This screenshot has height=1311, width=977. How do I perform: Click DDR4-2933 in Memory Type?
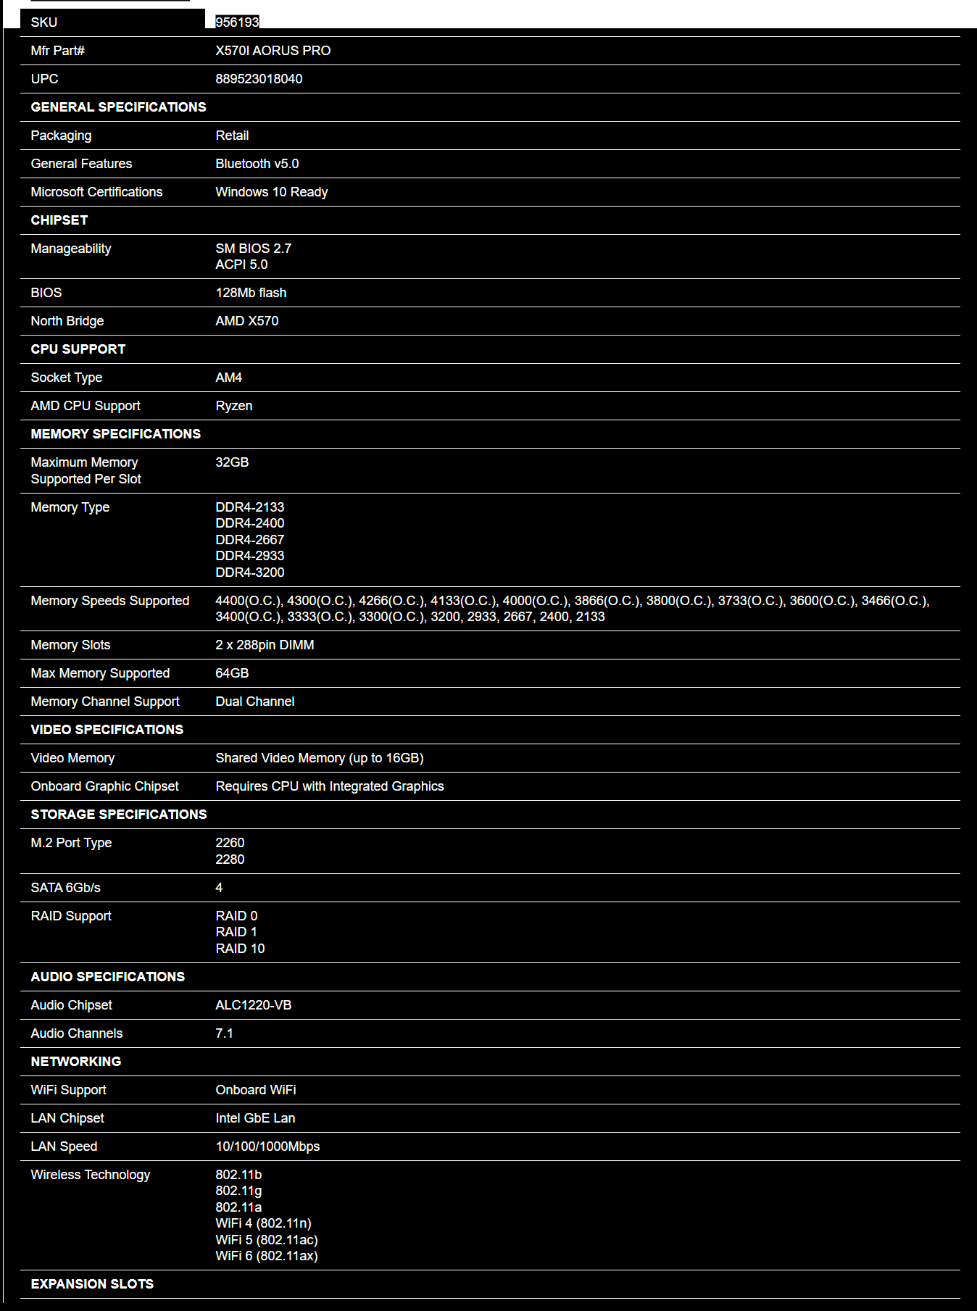pos(250,556)
